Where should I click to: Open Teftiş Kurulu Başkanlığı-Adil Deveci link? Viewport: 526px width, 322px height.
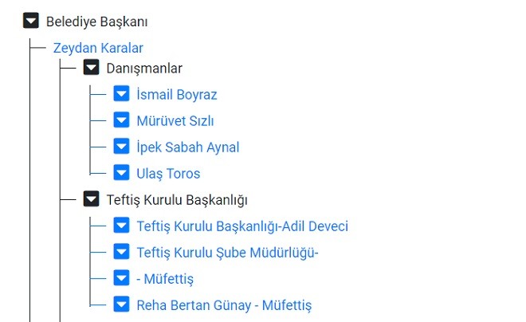tap(242, 226)
